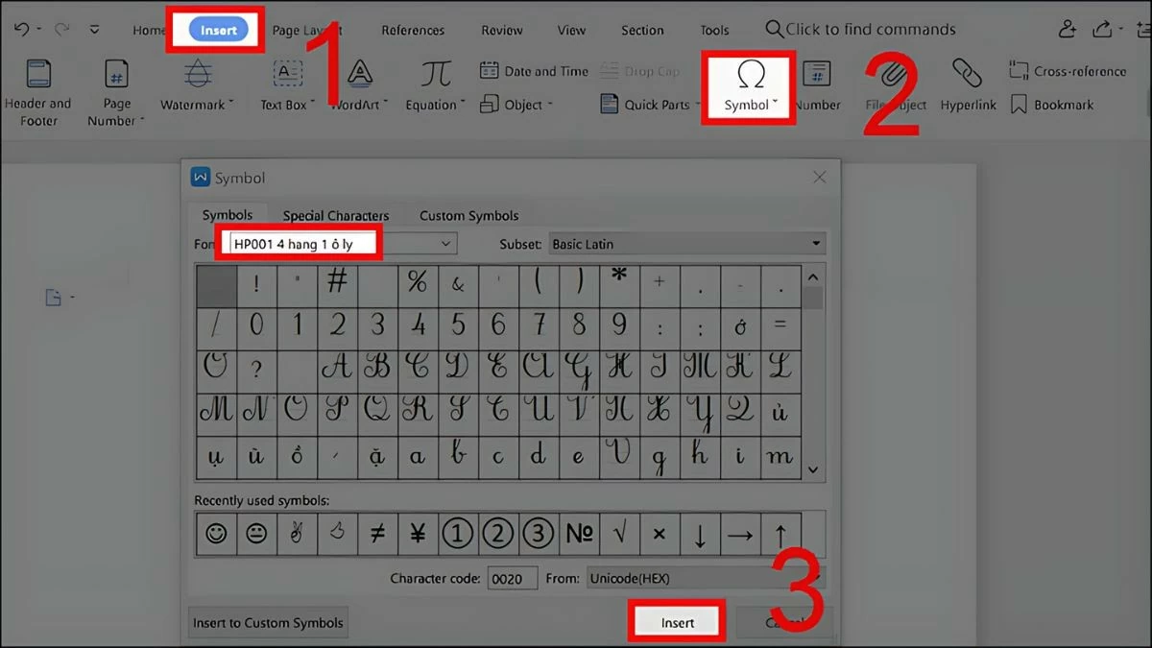Switch to the Tools tab
This screenshot has height=648, width=1152.
[714, 31]
